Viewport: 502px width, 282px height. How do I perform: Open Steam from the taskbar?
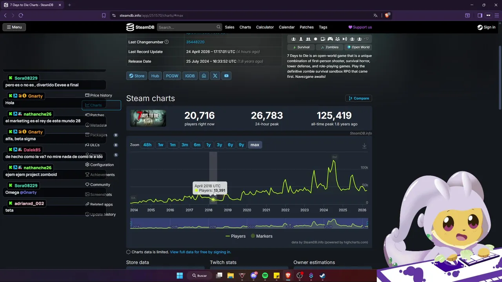click(322, 275)
